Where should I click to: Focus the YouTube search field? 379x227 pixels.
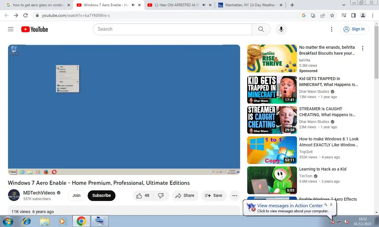(x=172, y=29)
